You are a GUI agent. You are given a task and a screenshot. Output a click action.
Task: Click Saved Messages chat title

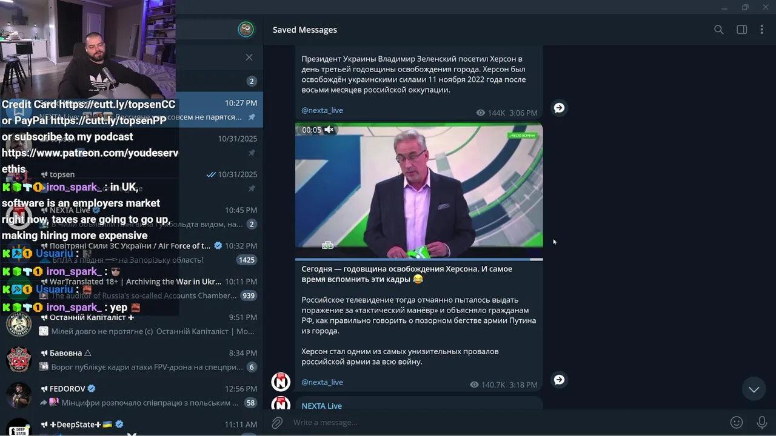(305, 30)
